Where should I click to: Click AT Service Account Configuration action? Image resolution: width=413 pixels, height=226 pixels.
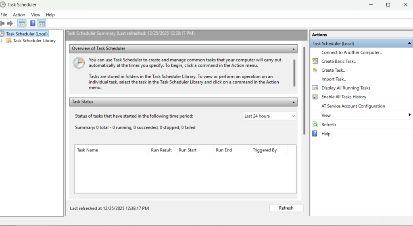(353, 106)
